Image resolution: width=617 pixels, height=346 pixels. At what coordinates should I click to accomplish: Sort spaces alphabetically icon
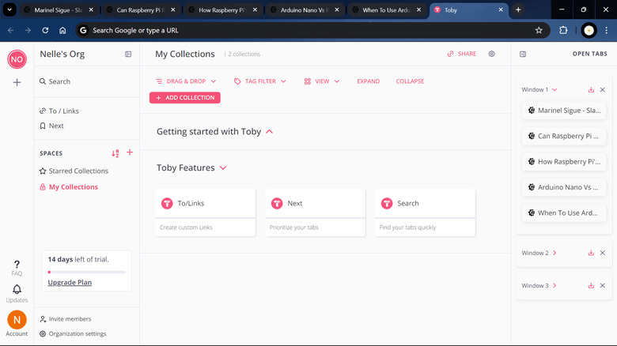coord(115,153)
